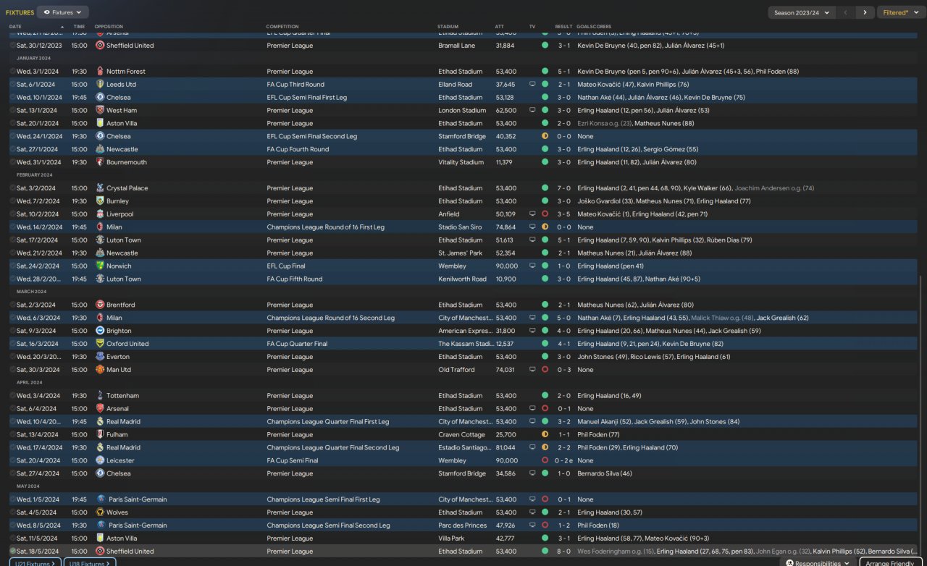Click the Man Utd club badge
Screen dimensions: 927x566
click(x=100, y=370)
